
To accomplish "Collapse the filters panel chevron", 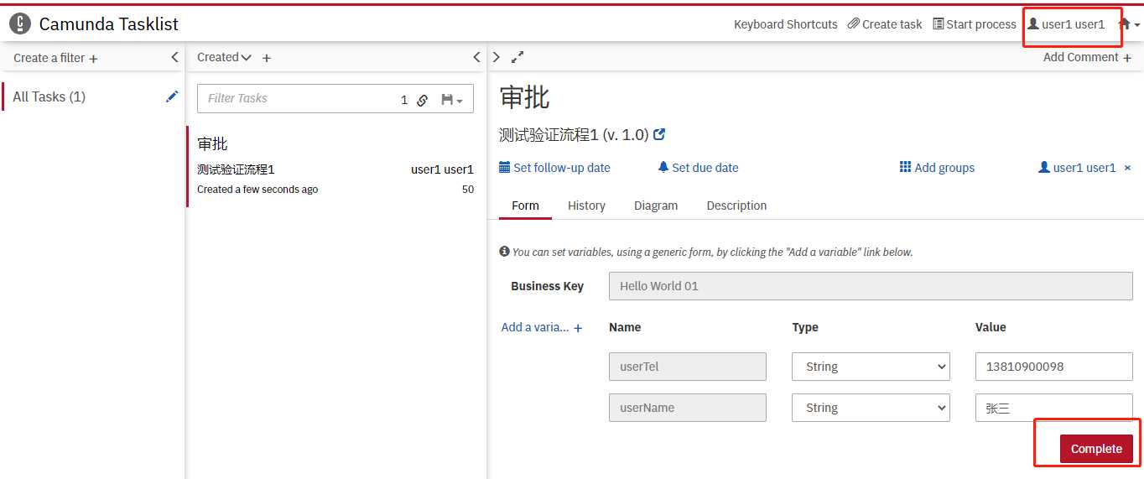I will pos(174,57).
